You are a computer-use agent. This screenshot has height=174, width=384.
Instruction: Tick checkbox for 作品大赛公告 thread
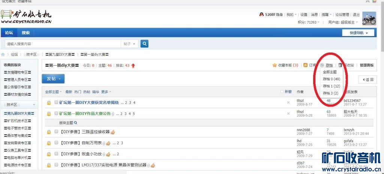point(56,114)
